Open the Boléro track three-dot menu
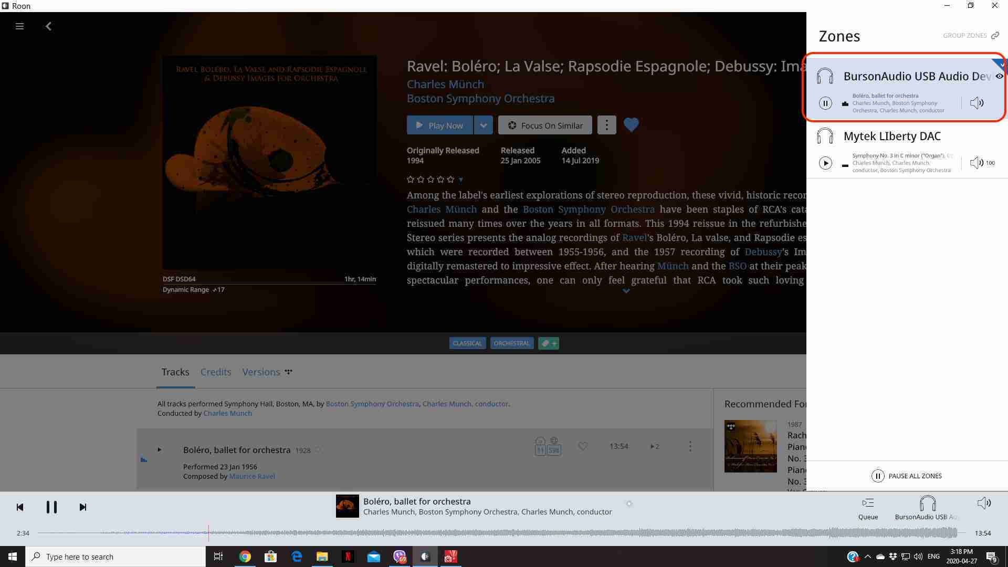 pyautogui.click(x=690, y=446)
